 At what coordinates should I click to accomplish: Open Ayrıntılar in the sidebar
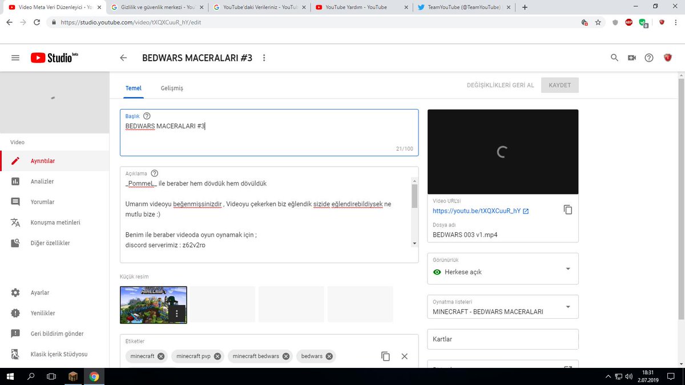(54, 161)
